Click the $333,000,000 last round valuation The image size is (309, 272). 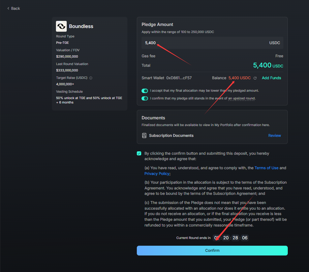[x=67, y=70]
